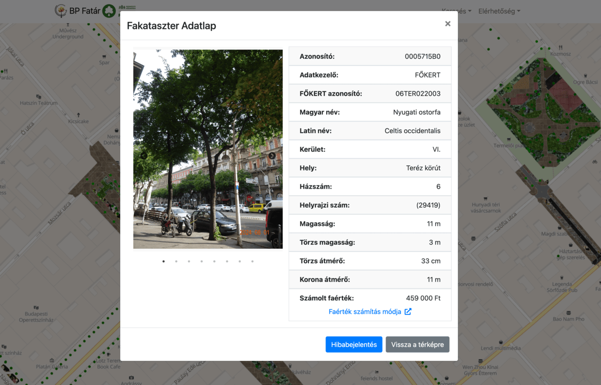Advance to the next tree photo
This screenshot has width=601, height=385.
pyautogui.click(x=272, y=156)
